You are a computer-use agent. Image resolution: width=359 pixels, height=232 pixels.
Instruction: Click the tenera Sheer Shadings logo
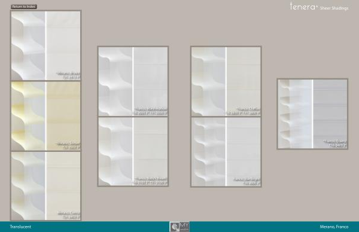pos(319,6)
